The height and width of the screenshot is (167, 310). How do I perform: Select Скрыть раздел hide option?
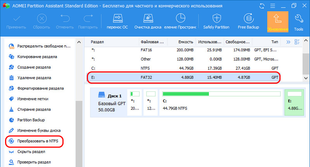(x=27, y=152)
